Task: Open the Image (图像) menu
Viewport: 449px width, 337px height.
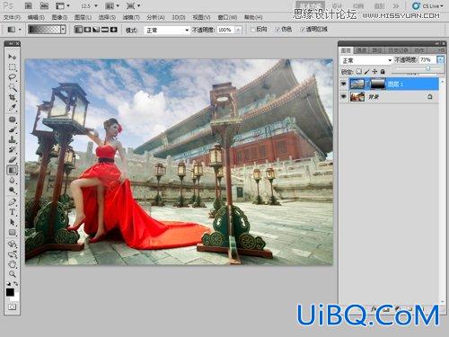Action: click(59, 17)
